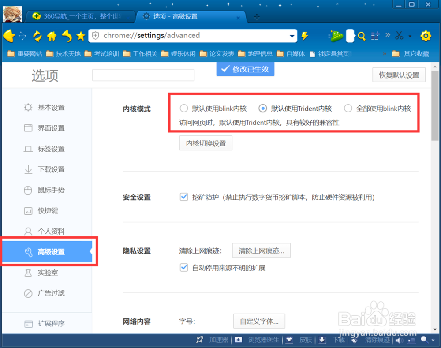Click the clear traces eraser icon
Image resolution: width=441 pixels, height=348 pixels.
click(x=355, y=340)
